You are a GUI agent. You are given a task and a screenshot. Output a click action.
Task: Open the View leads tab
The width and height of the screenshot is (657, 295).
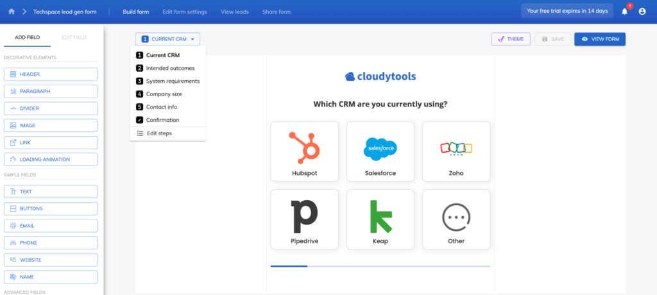click(235, 12)
